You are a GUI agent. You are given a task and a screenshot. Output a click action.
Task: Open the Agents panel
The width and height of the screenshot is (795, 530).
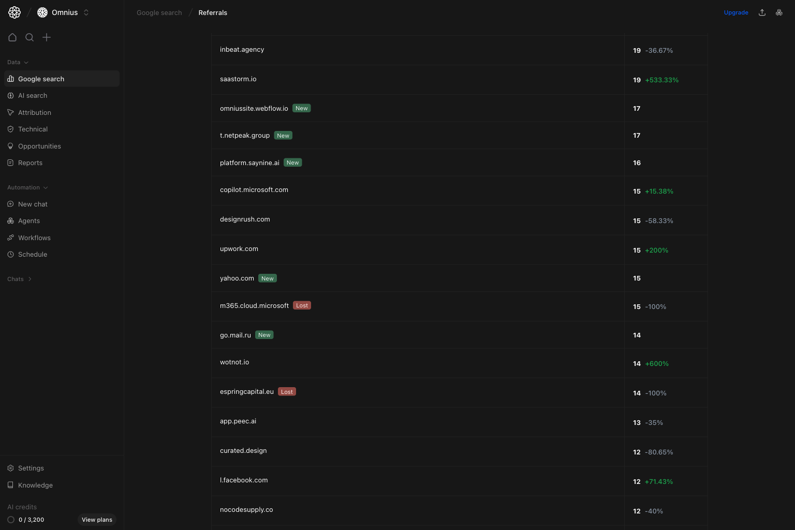coord(29,220)
